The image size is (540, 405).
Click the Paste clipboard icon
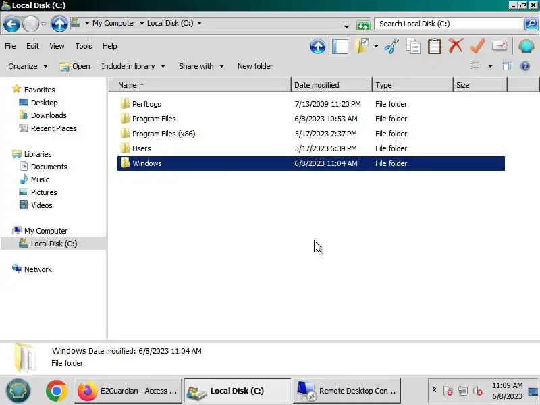tap(435, 46)
